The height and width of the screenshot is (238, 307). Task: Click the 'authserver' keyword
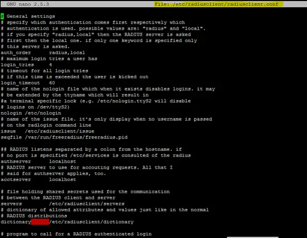coord(16,161)
